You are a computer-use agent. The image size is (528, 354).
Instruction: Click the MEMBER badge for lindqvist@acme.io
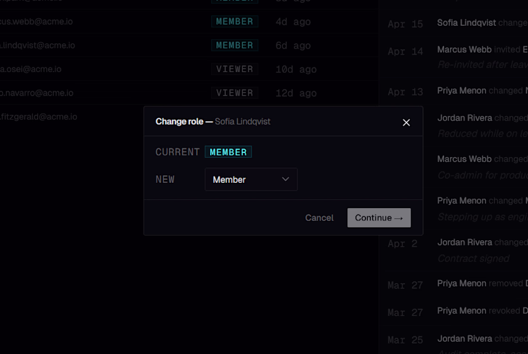[x=235, y=45]
